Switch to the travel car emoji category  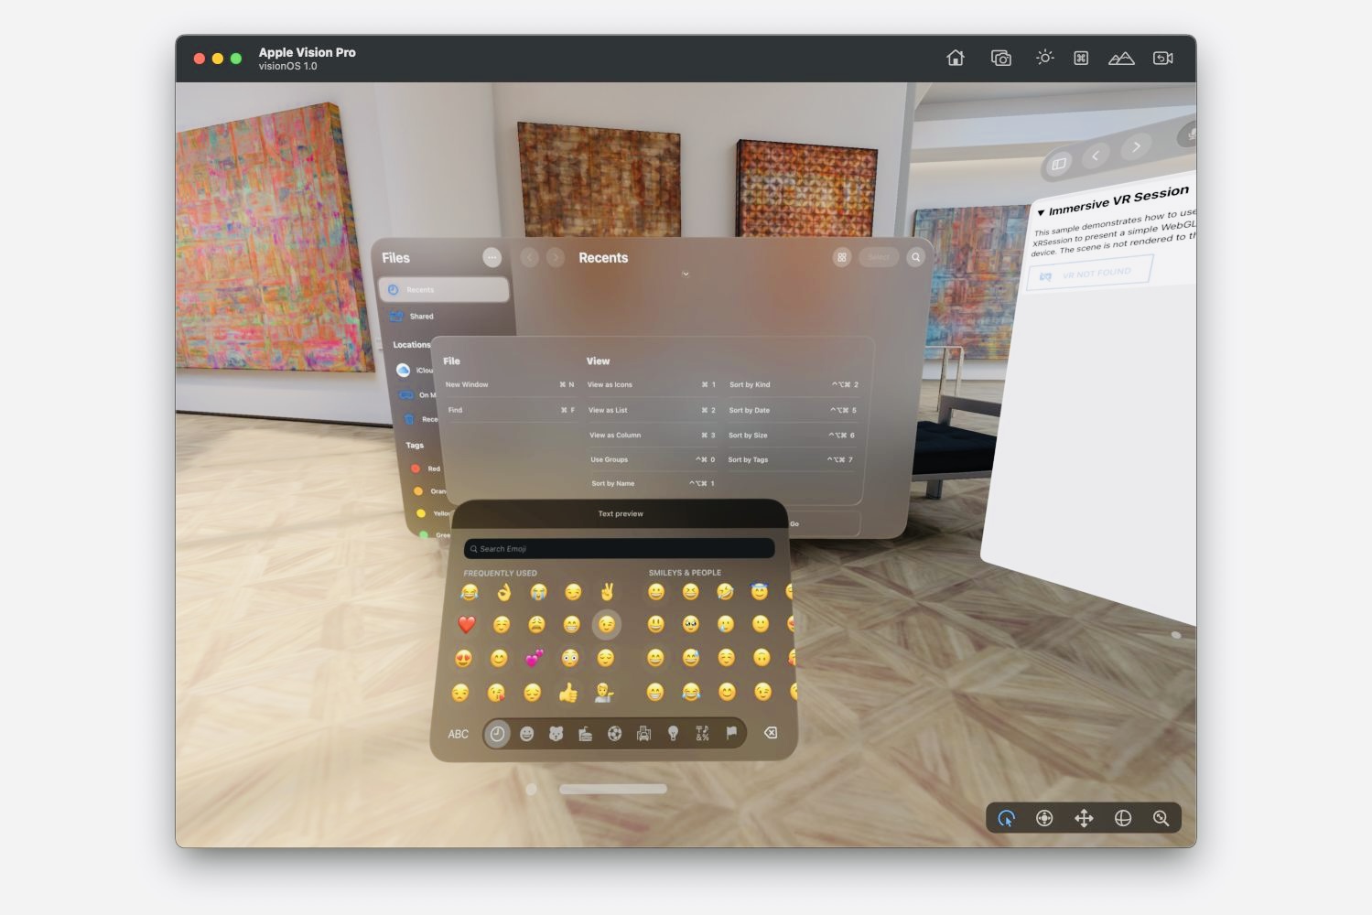(643, 734)
